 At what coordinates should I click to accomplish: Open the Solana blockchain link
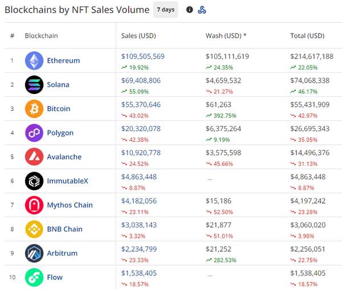(58, 84)
